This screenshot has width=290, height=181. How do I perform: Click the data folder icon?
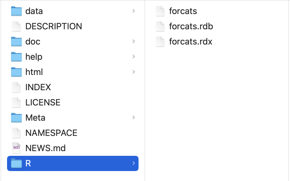16,11
